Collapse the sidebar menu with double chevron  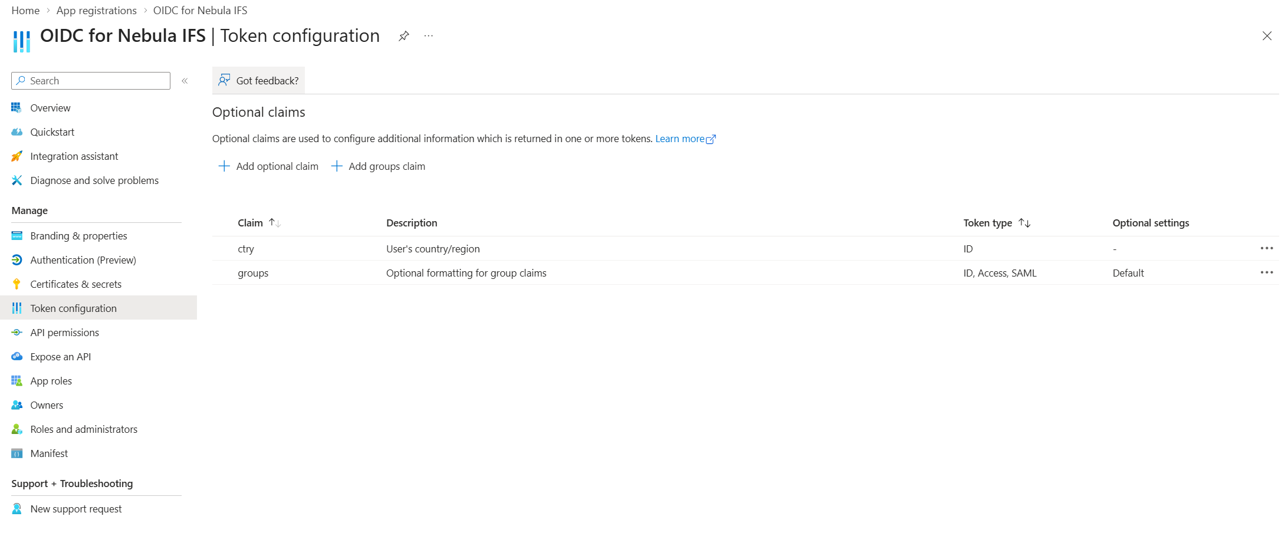[185, 81]
